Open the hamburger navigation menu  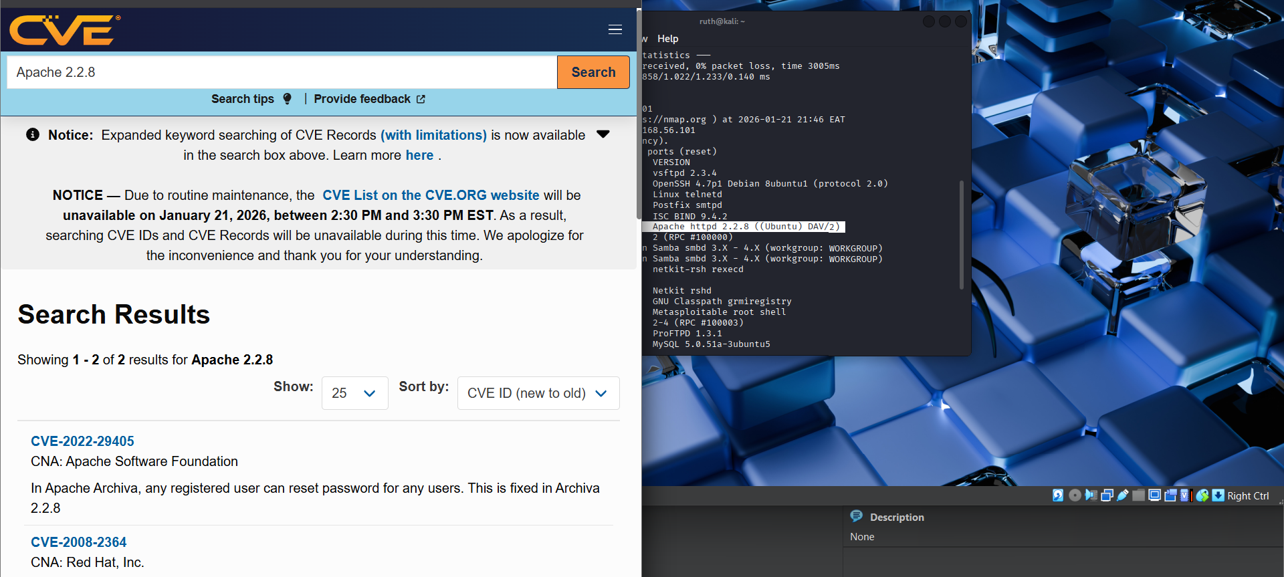(x=615, y=29)
